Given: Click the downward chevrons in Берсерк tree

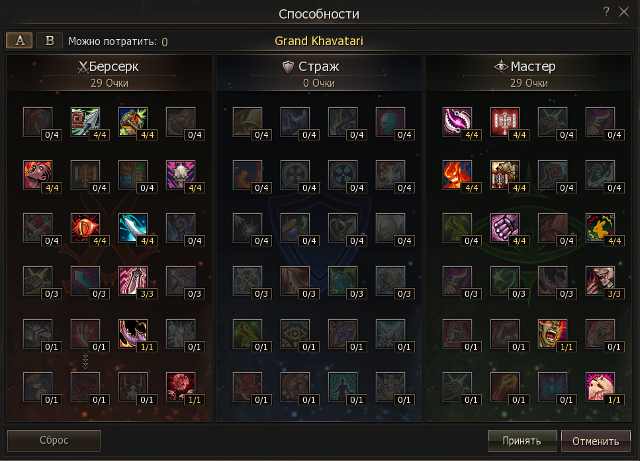Looking at the screenshot, I should point(85,360).
